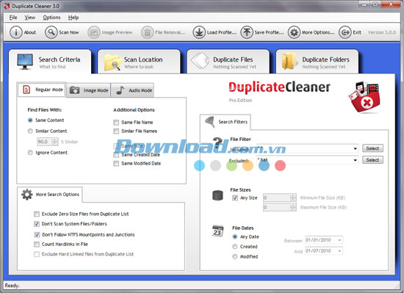This screenshot has width=404, height=293.
Task: Switch to the Scan Location tab
Action: [139, 62]
